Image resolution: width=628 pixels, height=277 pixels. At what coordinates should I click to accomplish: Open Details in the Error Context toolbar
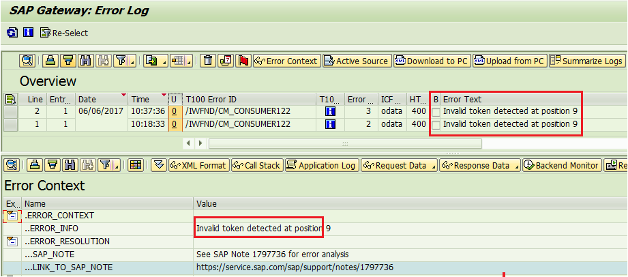pyautogui.click(x=12, y=165)
